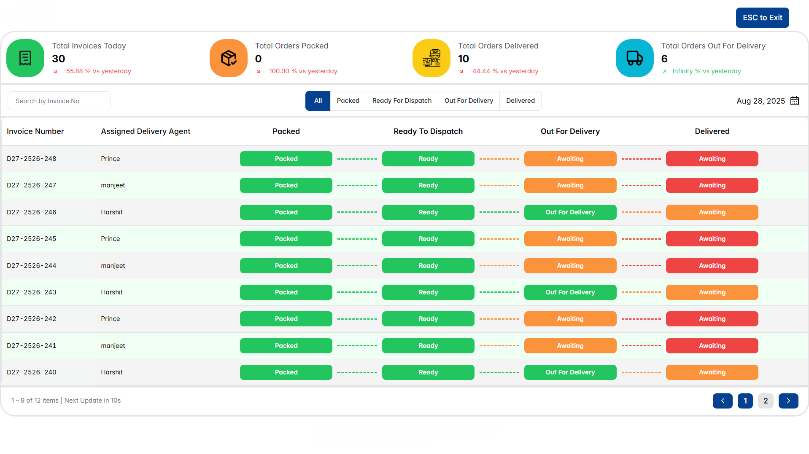Go to next page arrow
The image size is (809, 454).
(x=788, y=401)
